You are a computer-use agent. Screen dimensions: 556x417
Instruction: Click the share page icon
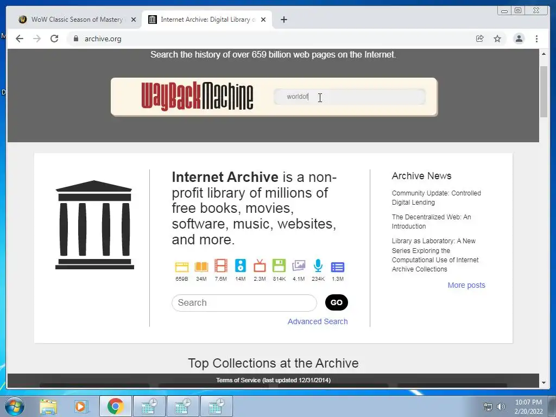480,39
